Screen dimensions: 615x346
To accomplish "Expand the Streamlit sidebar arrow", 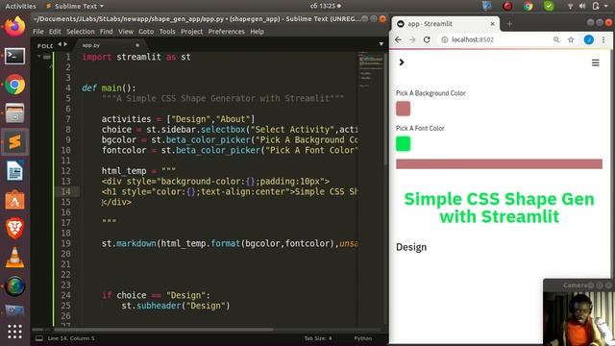I will click(x=402, y=62).
